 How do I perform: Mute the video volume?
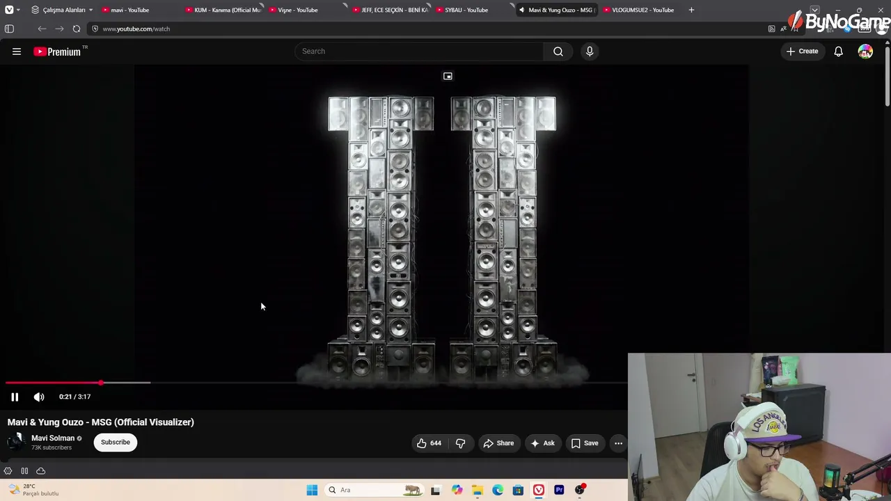click(39, 397)
